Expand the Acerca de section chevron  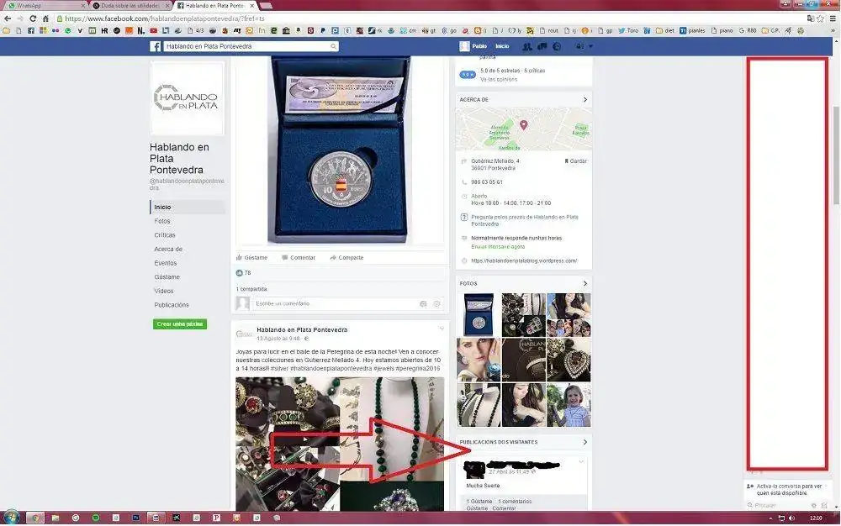pyautogui.click(x=584, y=99)
